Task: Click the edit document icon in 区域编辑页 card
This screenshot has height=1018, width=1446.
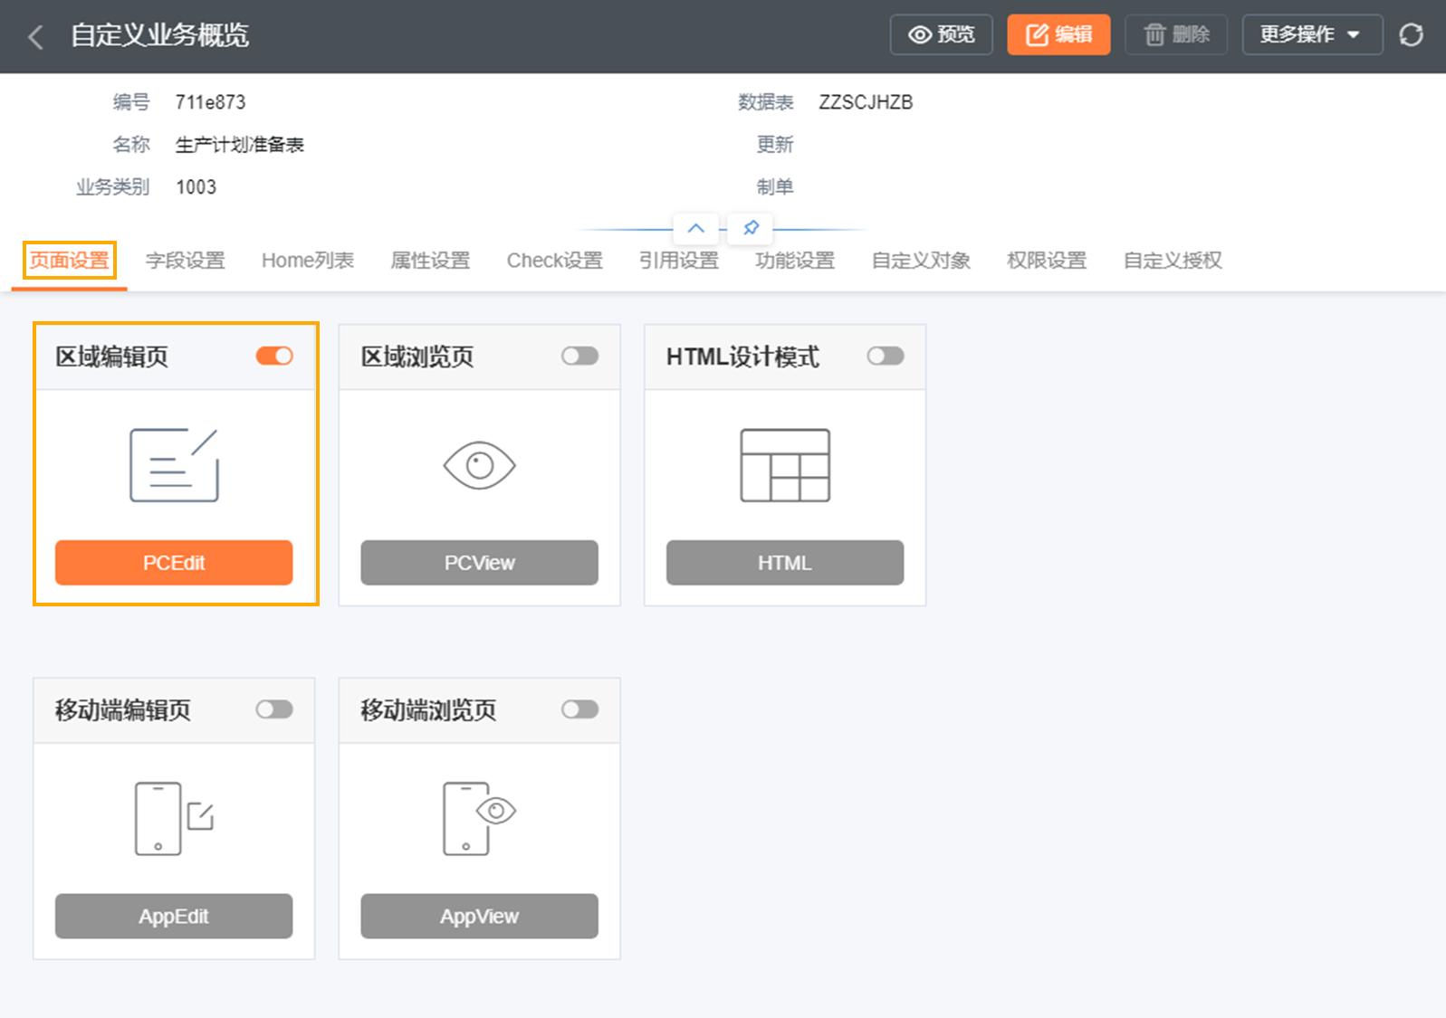Action: click(174, 465)
